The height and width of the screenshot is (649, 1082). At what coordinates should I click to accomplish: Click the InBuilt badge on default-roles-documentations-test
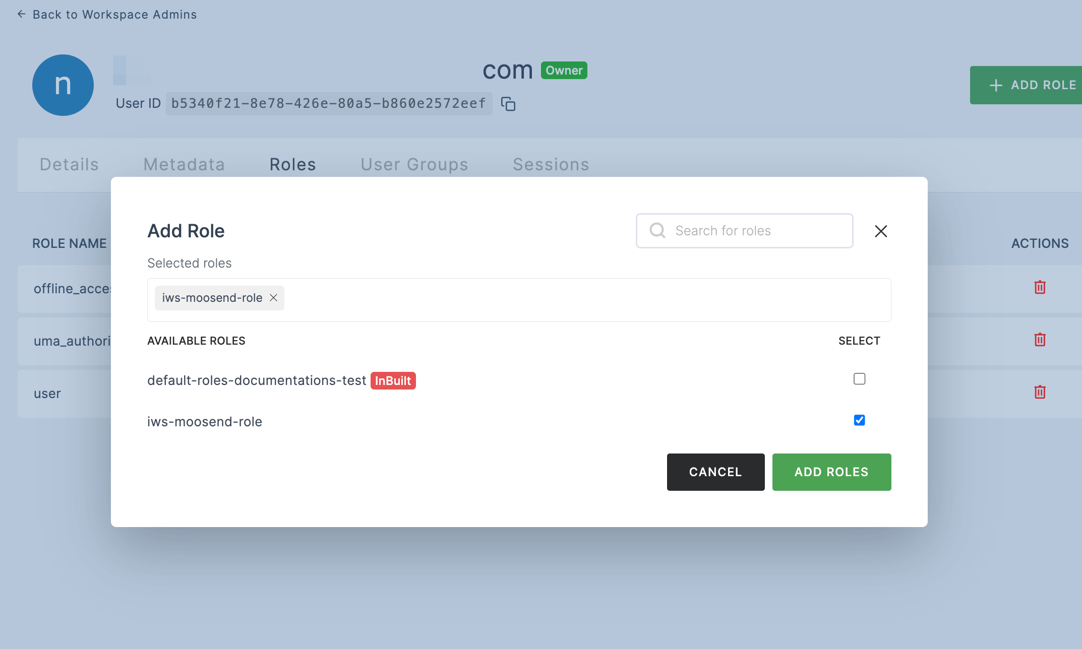coord(393,380)
